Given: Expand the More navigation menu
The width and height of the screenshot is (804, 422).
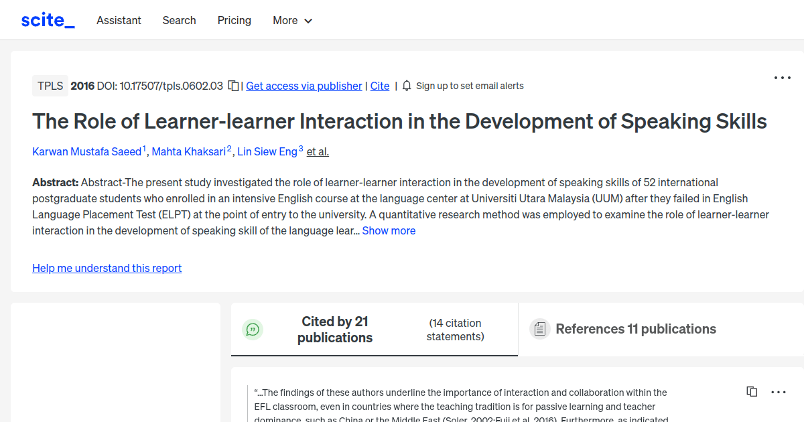Looking at the screenshot, I should pyautogui.click(x=292, y=20).
